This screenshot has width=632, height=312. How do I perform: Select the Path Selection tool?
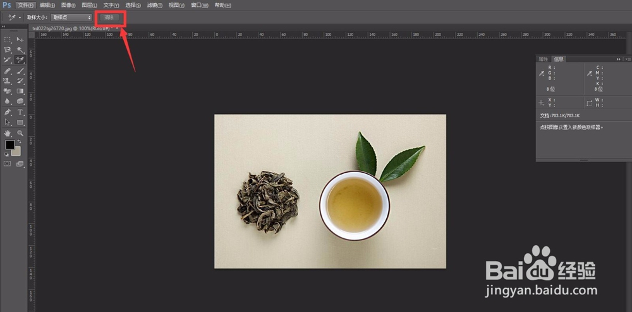click(x=7, y=122)
